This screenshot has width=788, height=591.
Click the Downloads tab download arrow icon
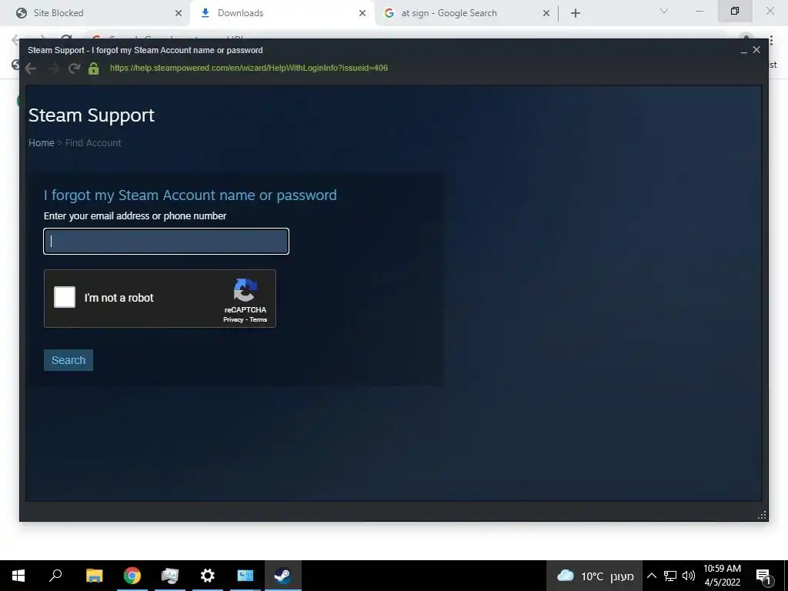point(205,13)
